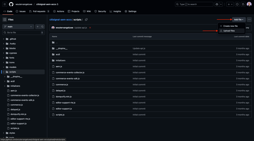This screenshot has width=254, height=141.
Task: Search files with sidebar magnifier icon
Action: 42,26
